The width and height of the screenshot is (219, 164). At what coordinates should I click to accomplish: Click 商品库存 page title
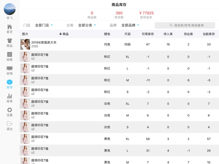[119, 5]
